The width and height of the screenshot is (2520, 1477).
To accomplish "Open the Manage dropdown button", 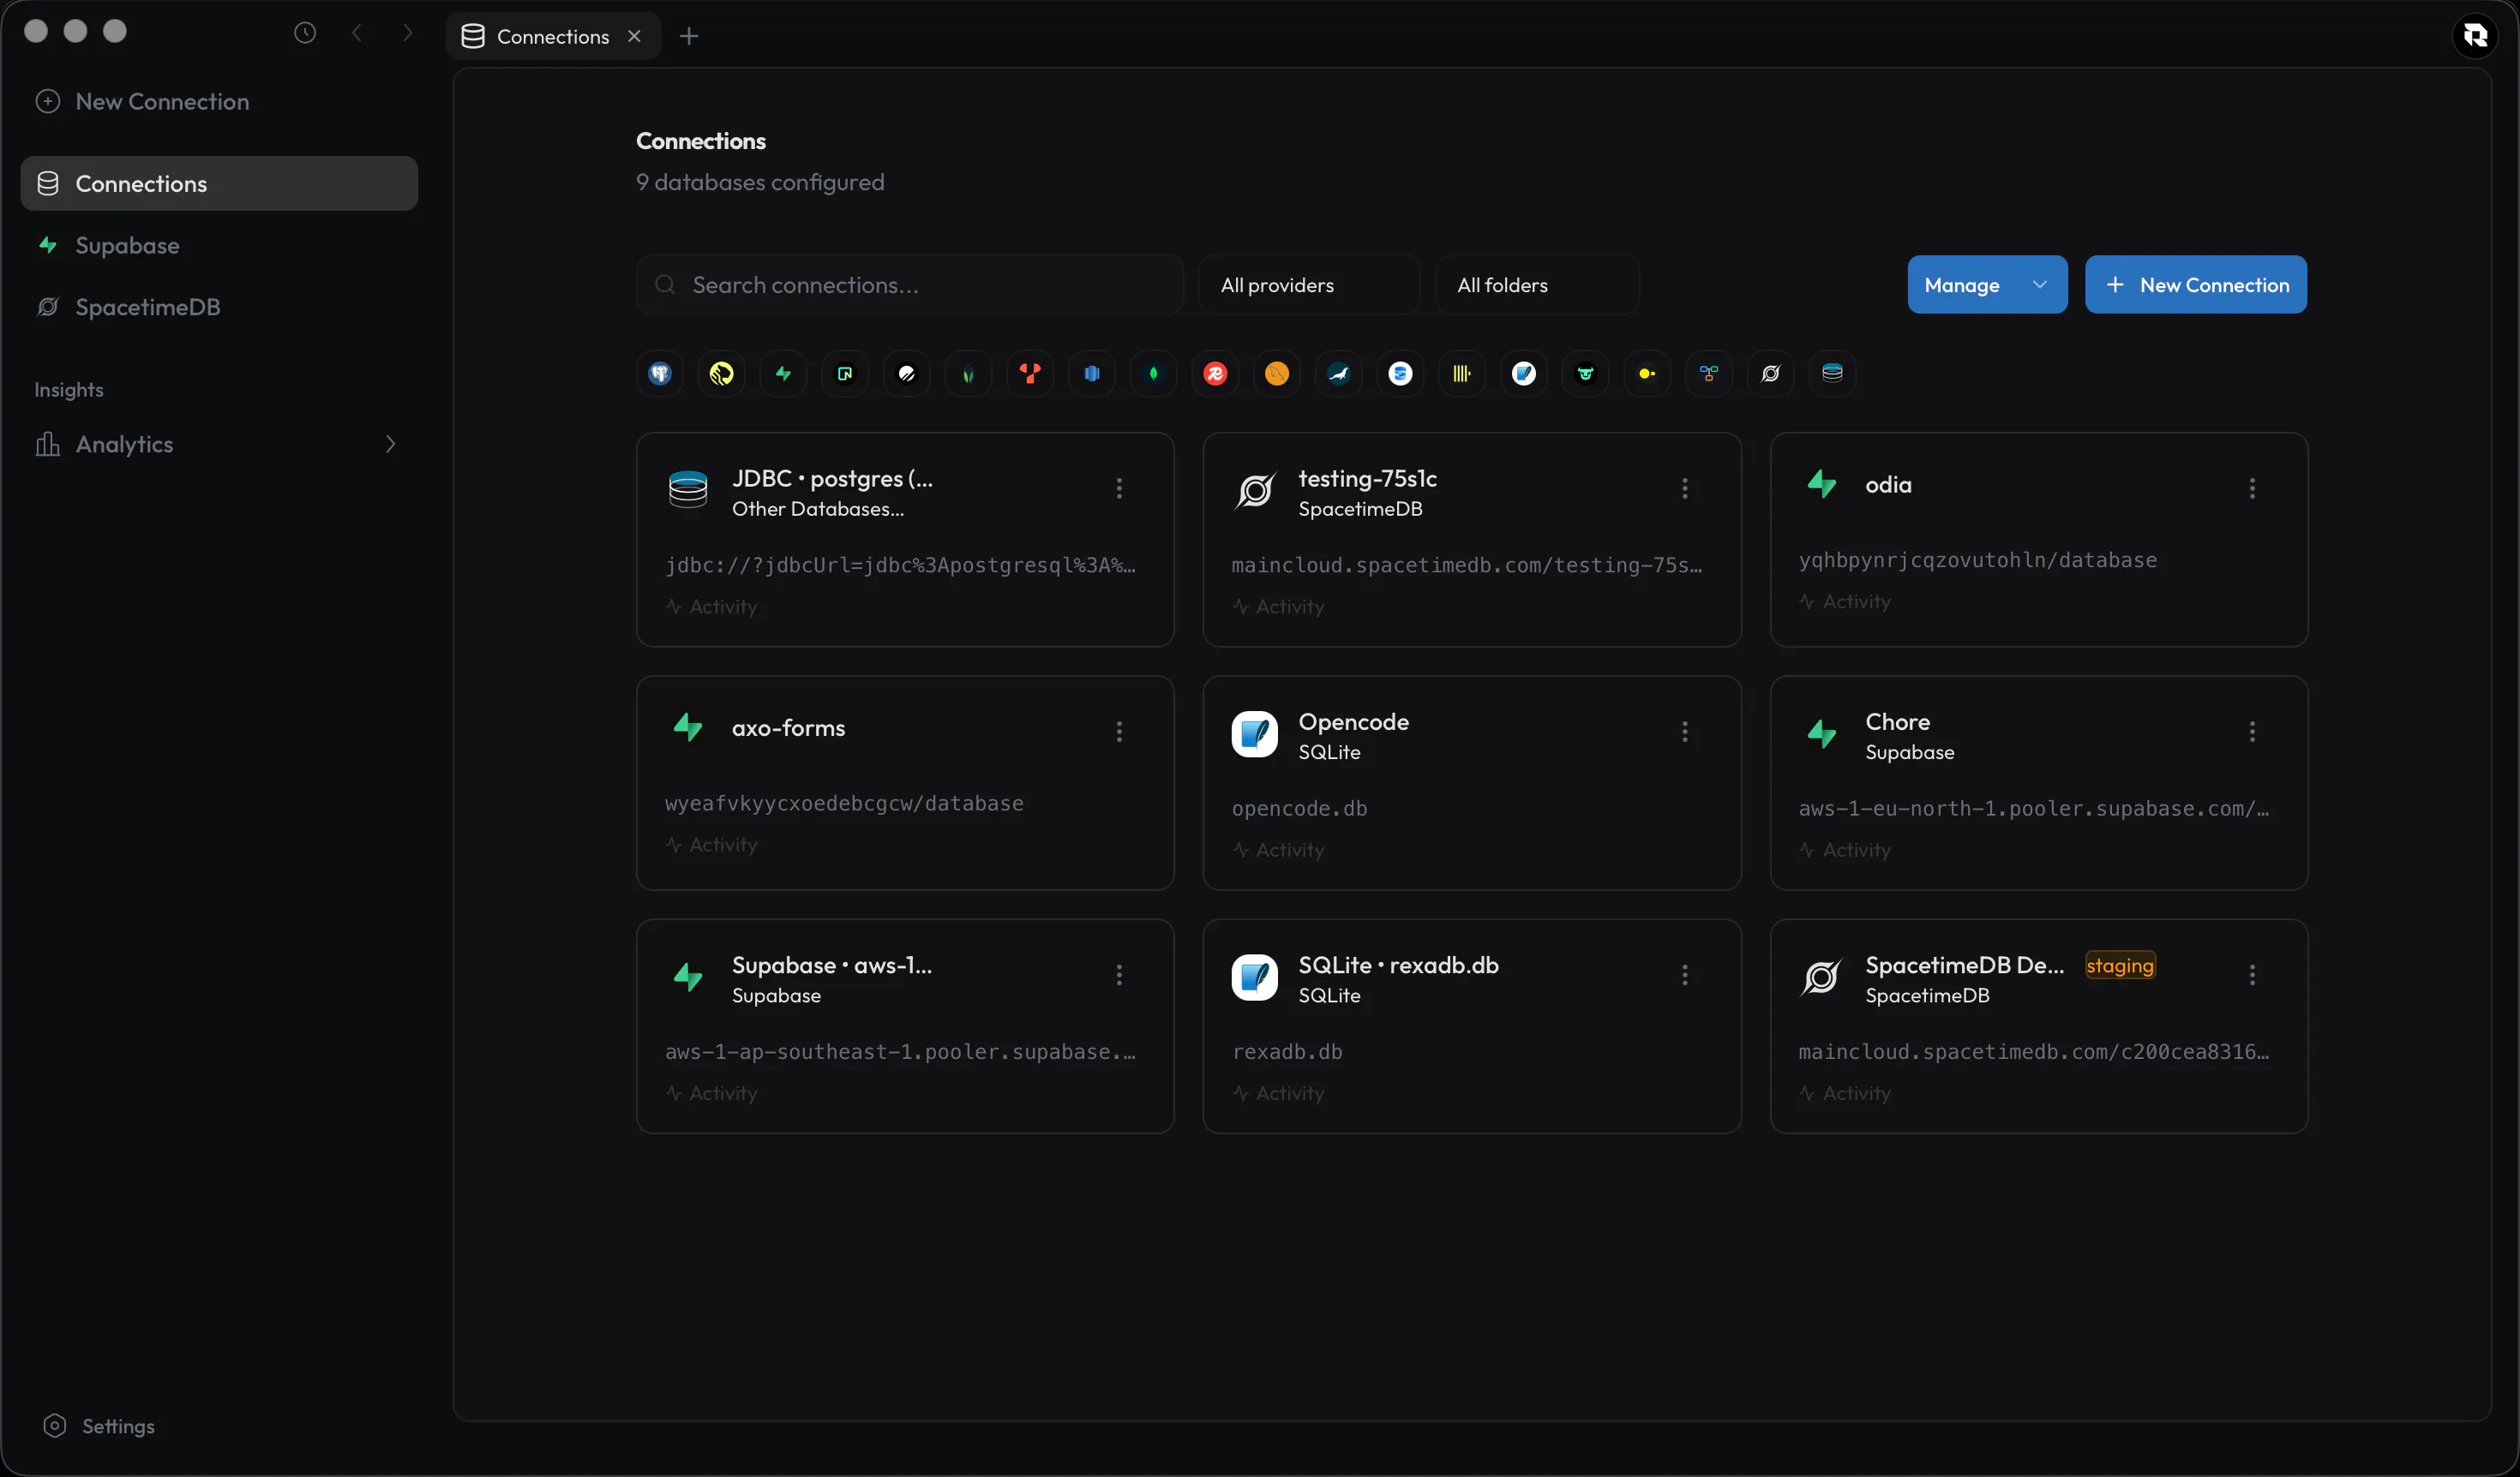I will coord(1987,284).
